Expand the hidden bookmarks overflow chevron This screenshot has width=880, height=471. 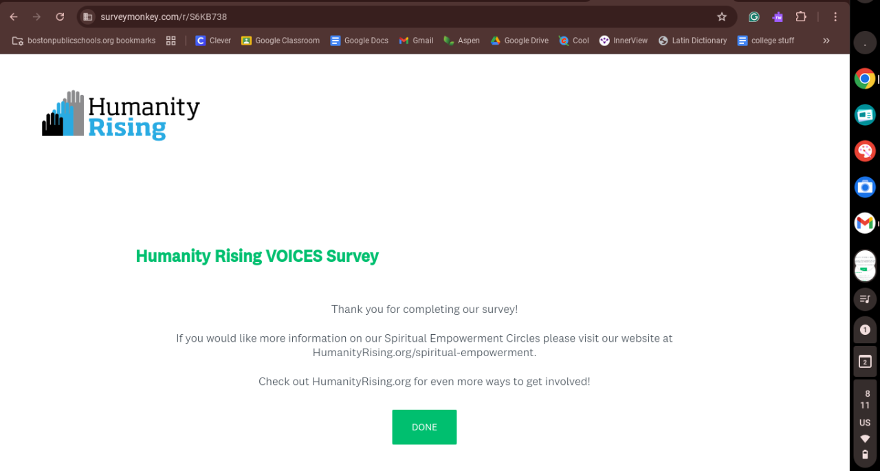pyautogui.click(x=826, y=41)
